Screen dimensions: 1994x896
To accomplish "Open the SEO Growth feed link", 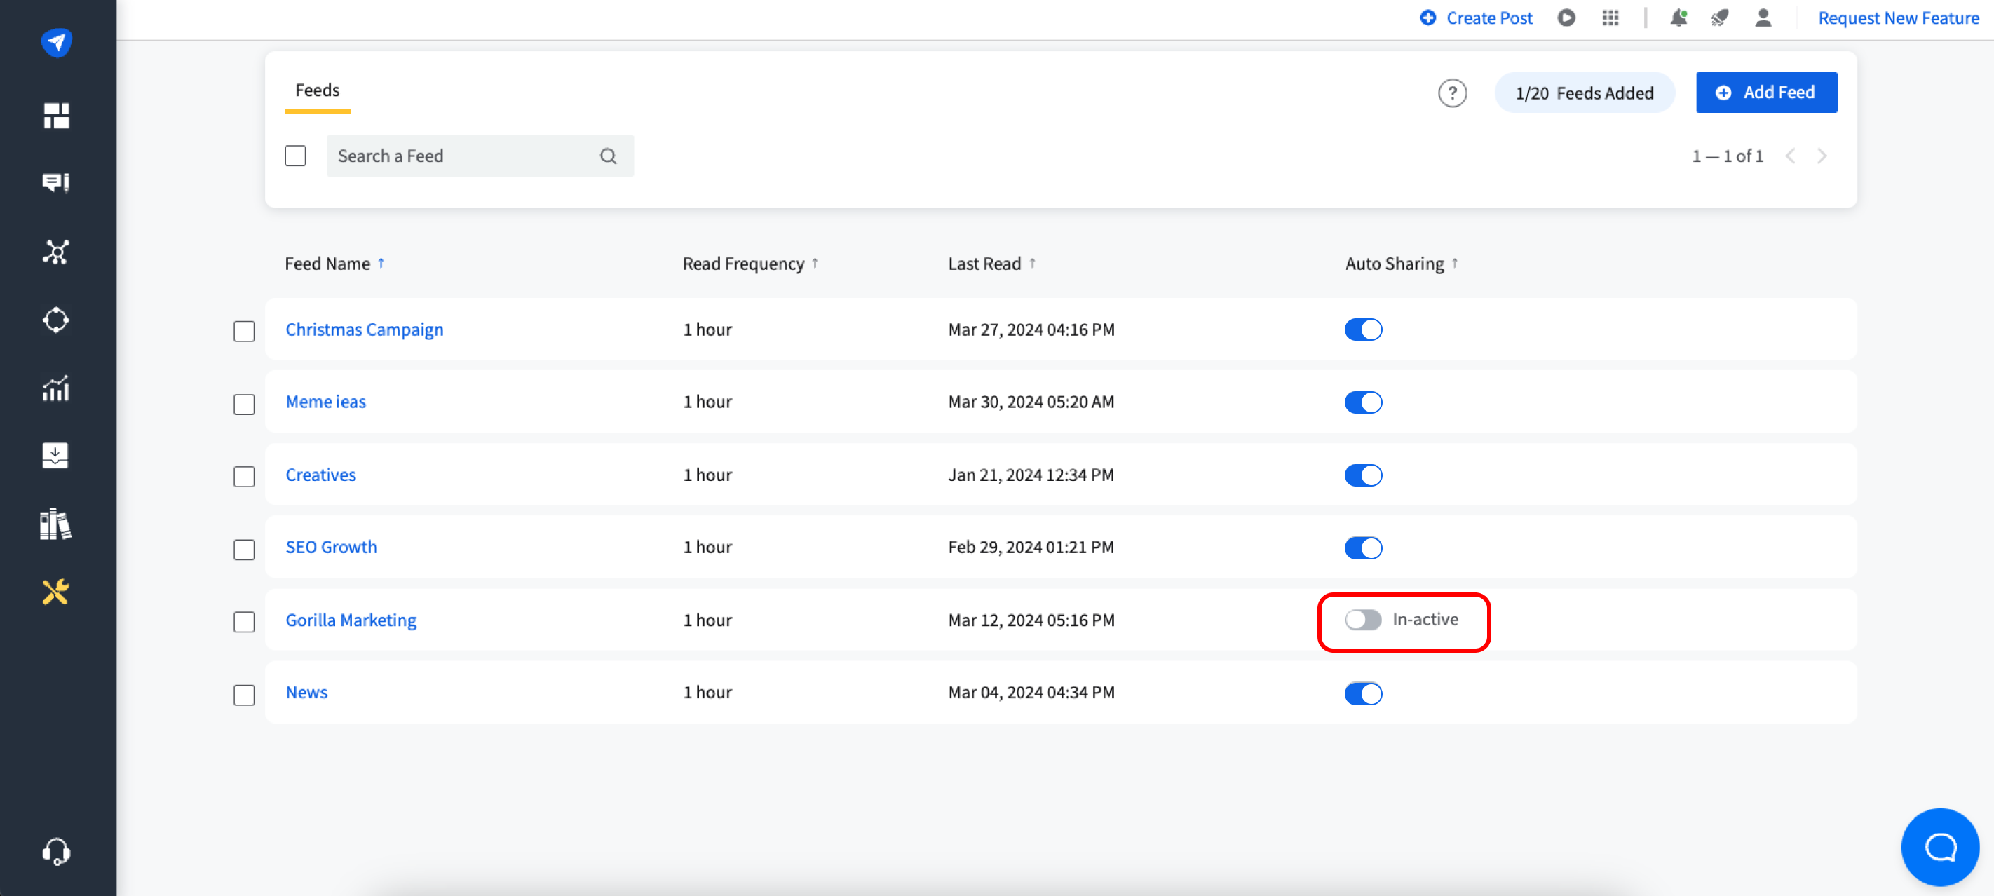I will [x=332, y=547].
